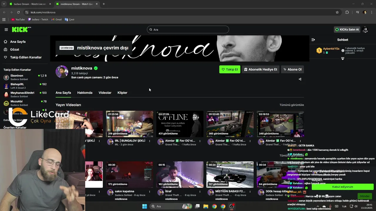Click KICKs Satın Al button
Viewport: 376px width, 211px height.
(347, 30)
